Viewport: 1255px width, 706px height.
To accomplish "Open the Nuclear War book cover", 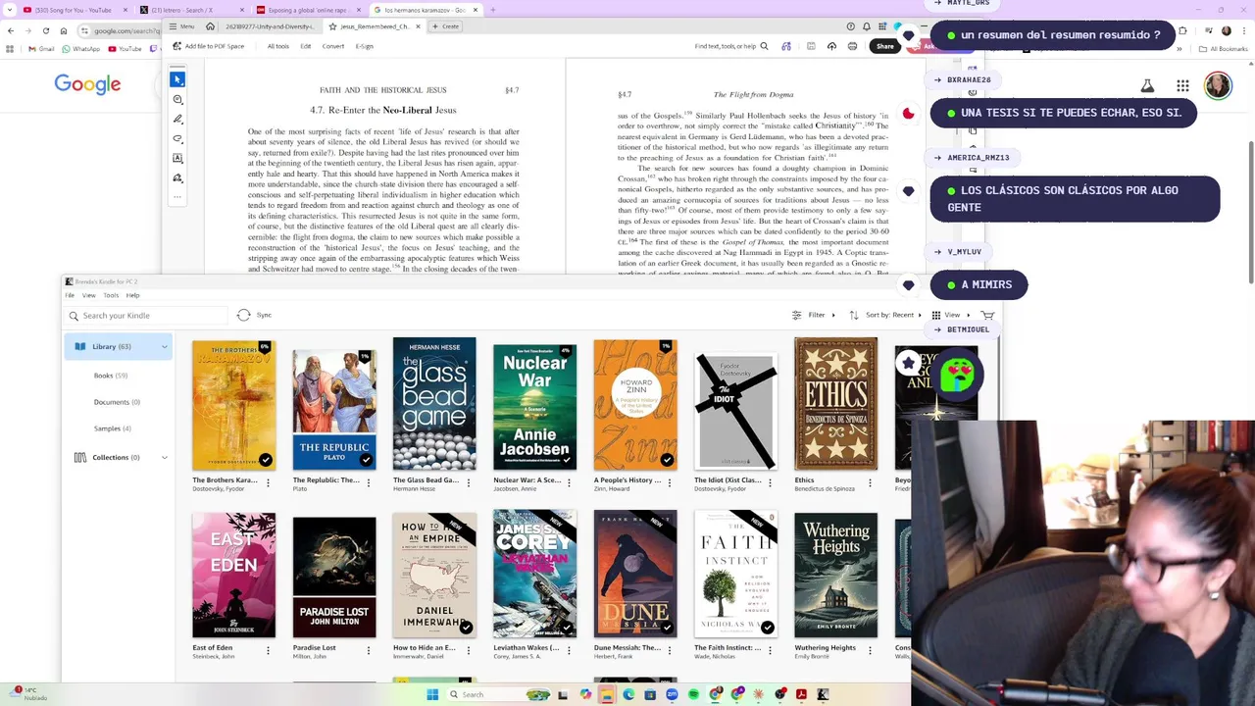I will 534,407.
